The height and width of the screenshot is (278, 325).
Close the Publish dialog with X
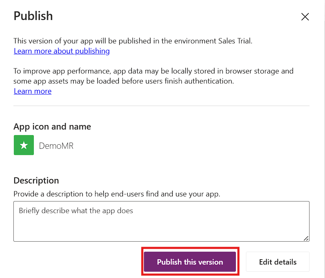pos(305,17)
